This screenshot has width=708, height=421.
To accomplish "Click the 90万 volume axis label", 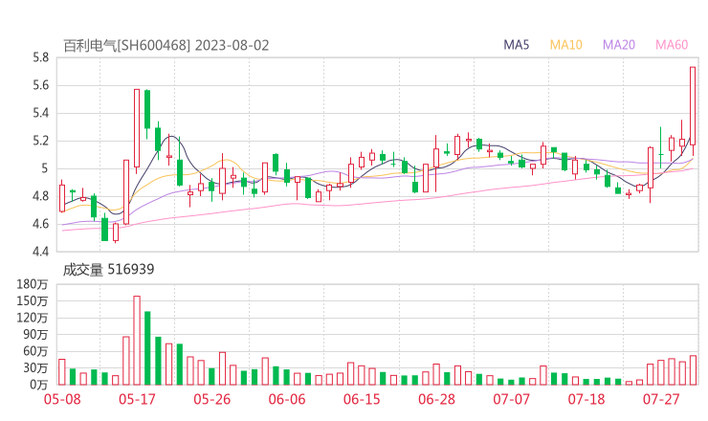I will tap(35, 334).
